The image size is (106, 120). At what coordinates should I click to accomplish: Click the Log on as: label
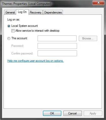click(x=14, y=19)
